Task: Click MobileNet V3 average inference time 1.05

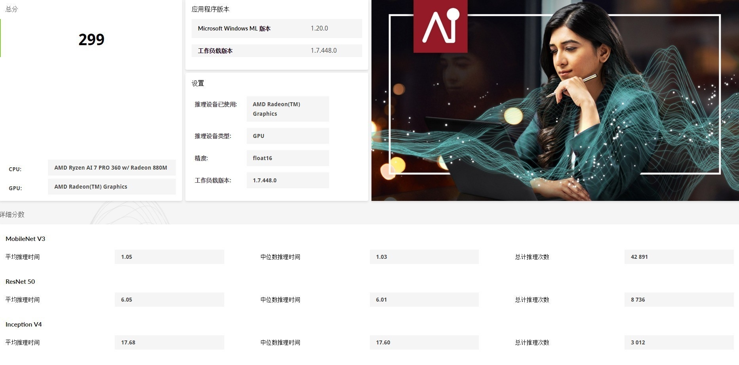Action: pos(169,257)
